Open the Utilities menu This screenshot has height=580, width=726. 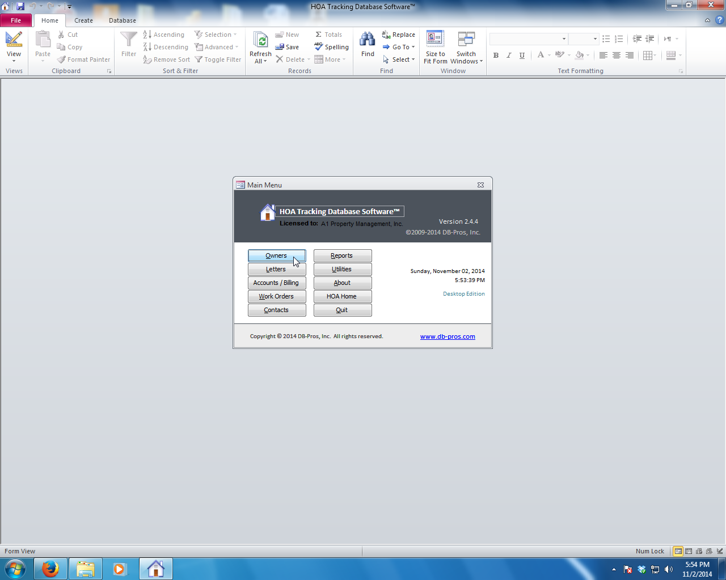343,269
